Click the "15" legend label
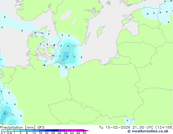Viewport: 173px width, 134px height. [40, 133]
